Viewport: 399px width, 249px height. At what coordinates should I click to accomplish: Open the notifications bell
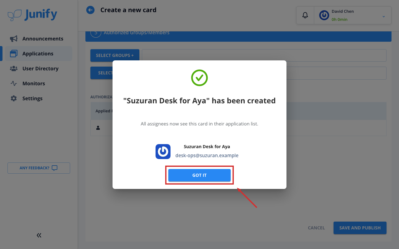305,15
